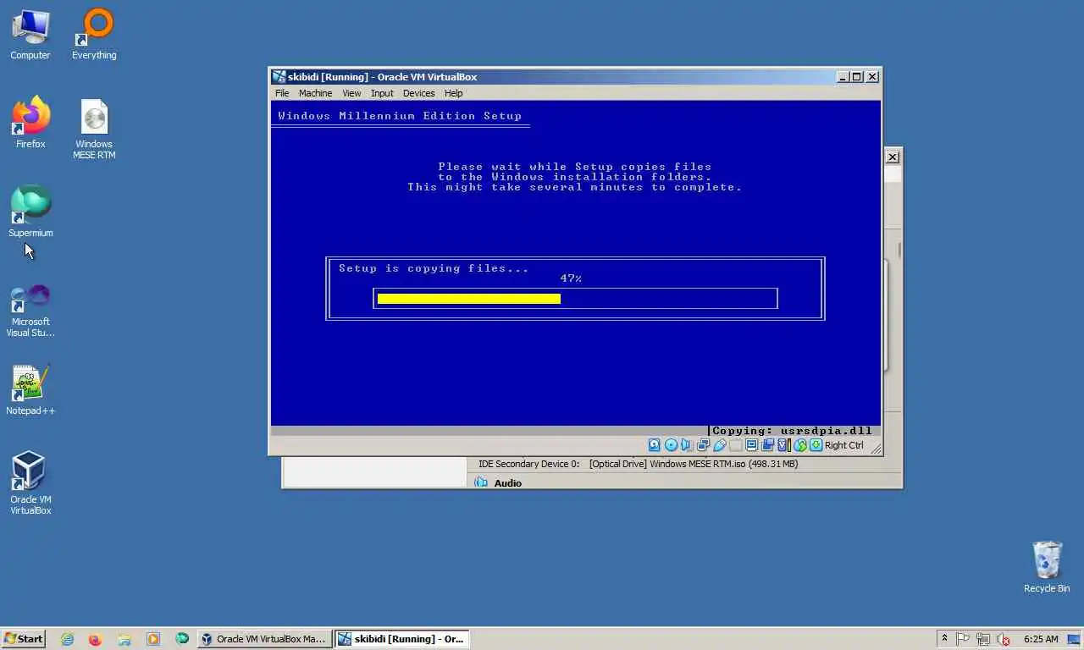Click the grayed shared folders indicator icon
This screenshot has width=1084, height=650.
pos(735,445)
